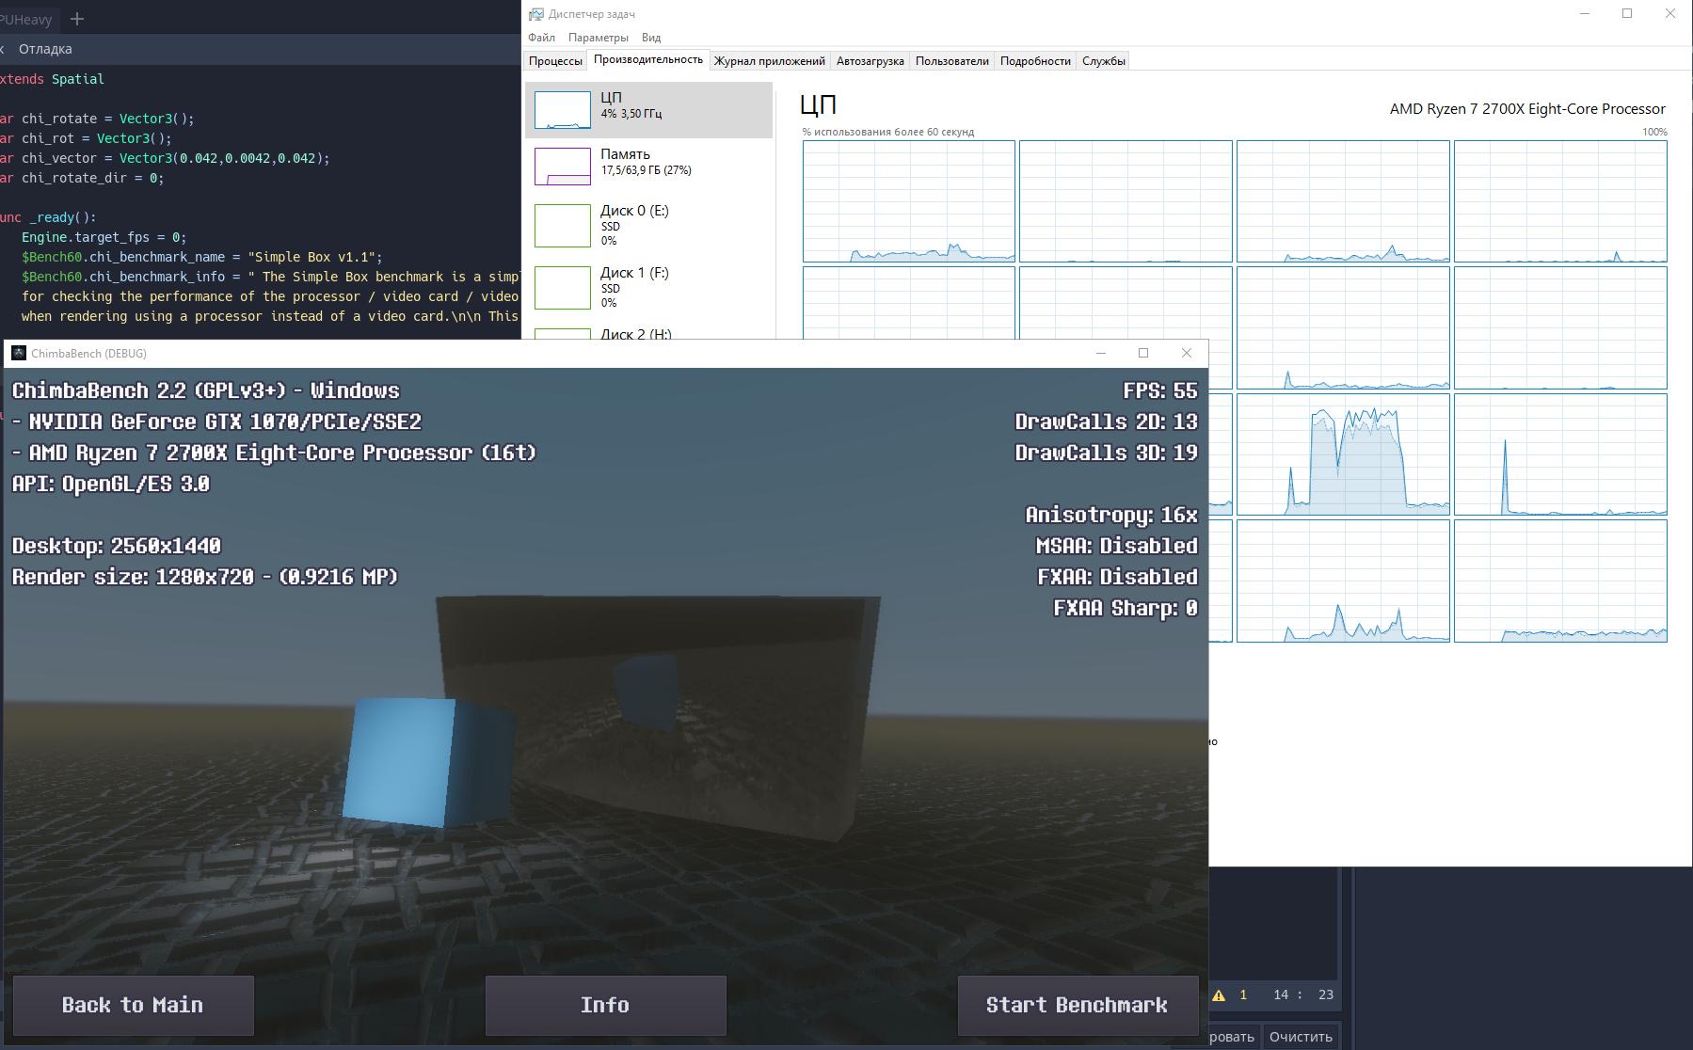Click the "Render size: 1280x720" line

205,577
